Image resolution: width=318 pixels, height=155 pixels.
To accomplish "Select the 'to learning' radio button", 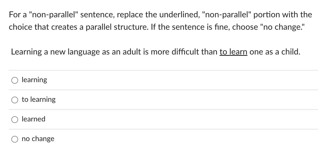I will click(x=15, y=100).
